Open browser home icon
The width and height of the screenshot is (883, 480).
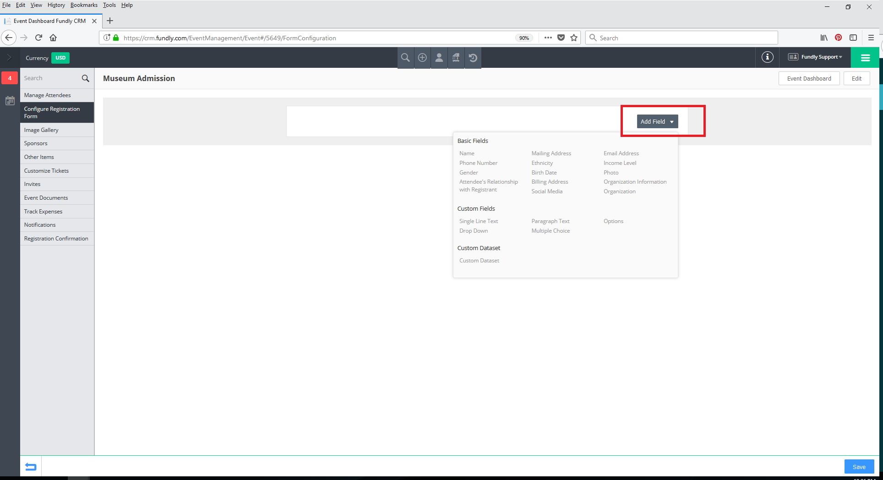[53, 38]
